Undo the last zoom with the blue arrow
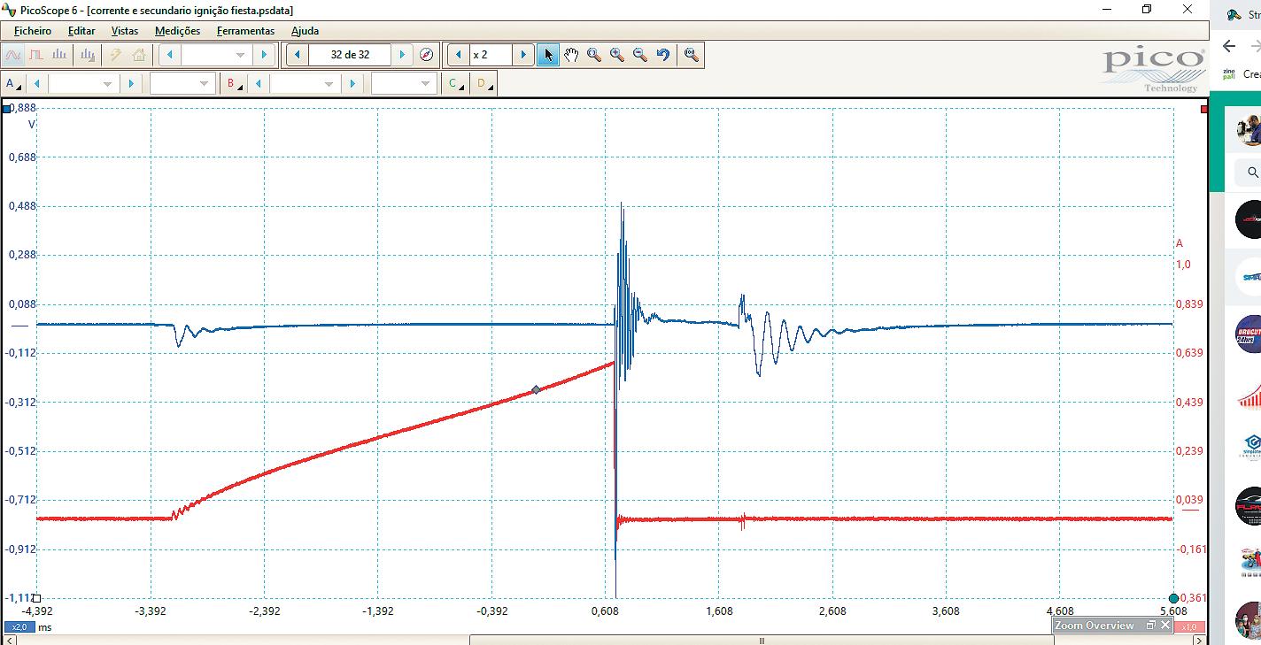The image size is (1261, 645). tap(663, 55)
